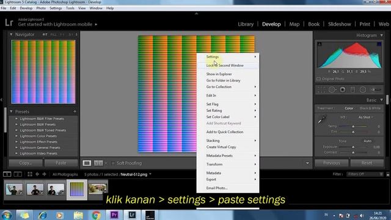Choose Create Virtual Copy
This screenshot has width=391, height=220.
pyautogui.click(x=228, y=147)
